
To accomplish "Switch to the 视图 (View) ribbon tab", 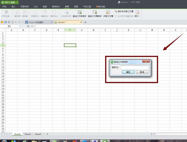I will tap(76, 6).
